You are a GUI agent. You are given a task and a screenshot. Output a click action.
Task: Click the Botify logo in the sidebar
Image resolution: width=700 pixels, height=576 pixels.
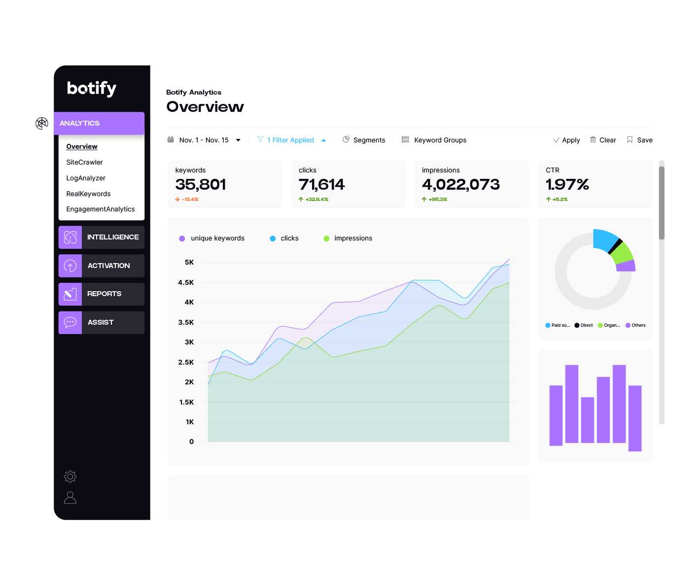click(92, 88)
